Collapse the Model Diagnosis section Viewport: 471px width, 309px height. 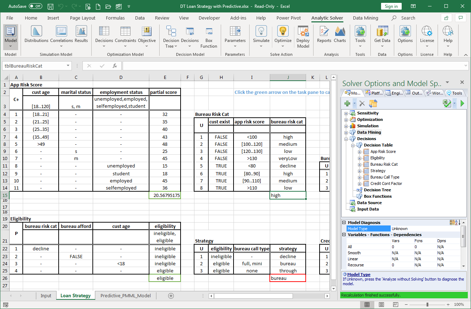tap(343, 222)
